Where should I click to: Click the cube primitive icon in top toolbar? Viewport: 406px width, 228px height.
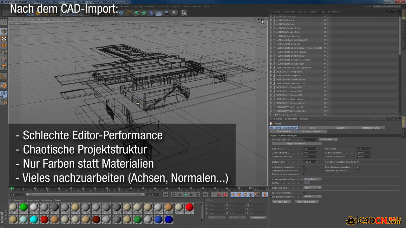coord(121,13)
